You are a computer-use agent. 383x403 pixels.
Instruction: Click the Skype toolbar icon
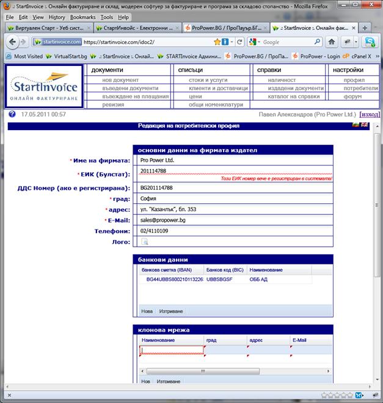point(370,42)
